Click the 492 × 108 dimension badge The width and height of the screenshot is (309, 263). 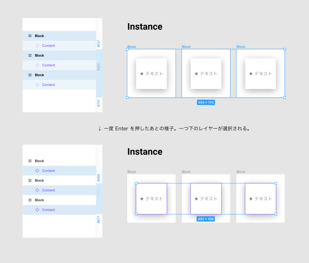click(x=206, y=219)
